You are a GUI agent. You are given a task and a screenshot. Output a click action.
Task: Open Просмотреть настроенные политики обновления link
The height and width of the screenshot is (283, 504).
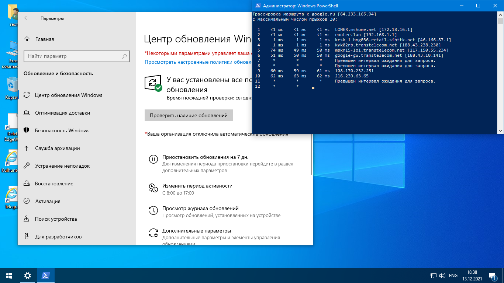pyautogui.click(x=198, y=62)
